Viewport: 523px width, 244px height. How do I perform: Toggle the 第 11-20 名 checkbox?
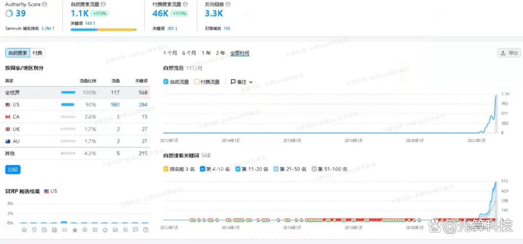238,169
